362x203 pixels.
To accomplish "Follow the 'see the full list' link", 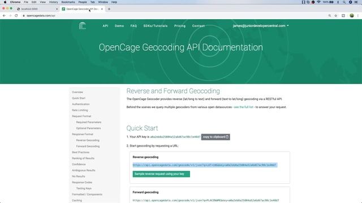I will click(x=244, y=107).
